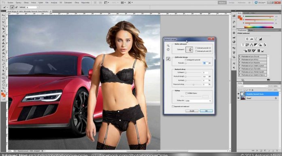Add a Color Balance adjustment
The height and width of the screenshot is (156, 282).
(252, 45)
